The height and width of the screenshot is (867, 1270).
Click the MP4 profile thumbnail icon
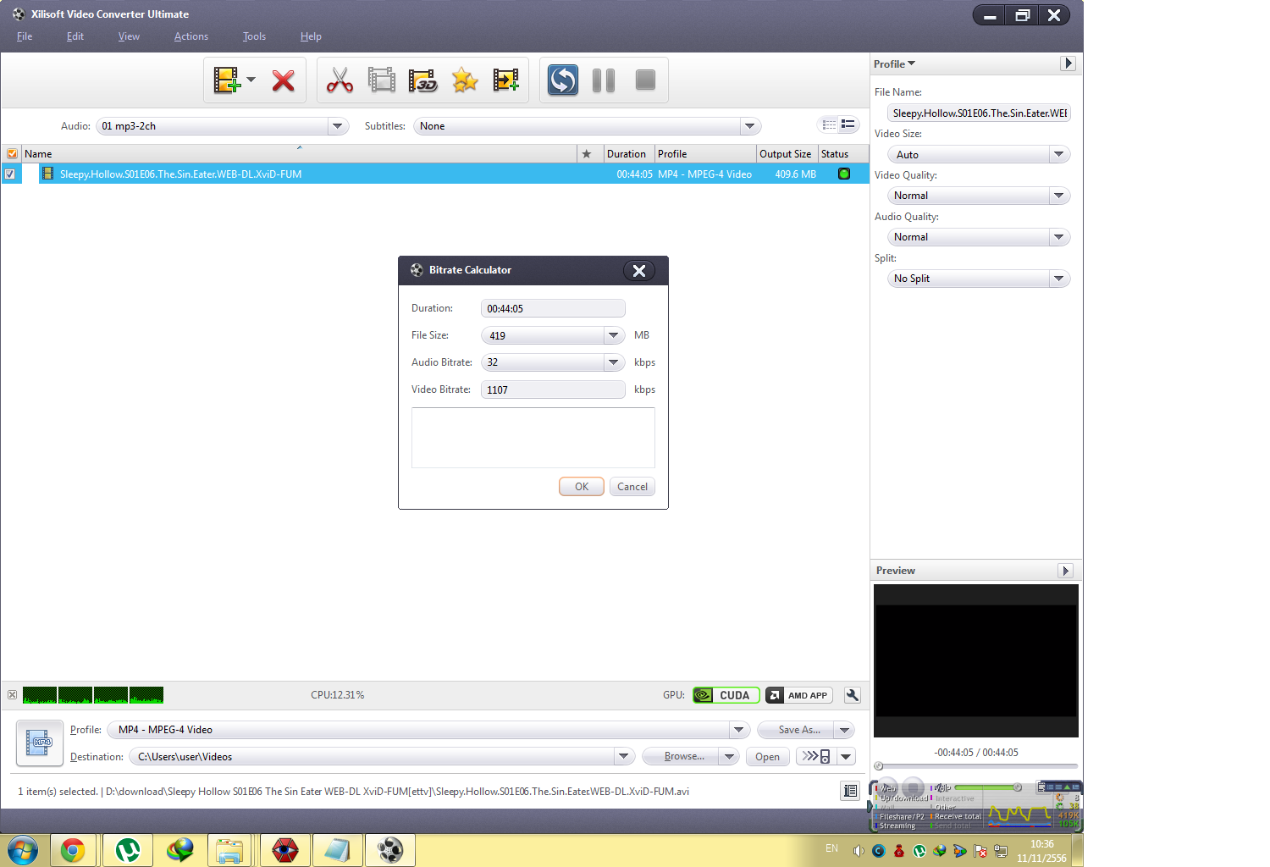pyautogui.click(x=40, y=743)
